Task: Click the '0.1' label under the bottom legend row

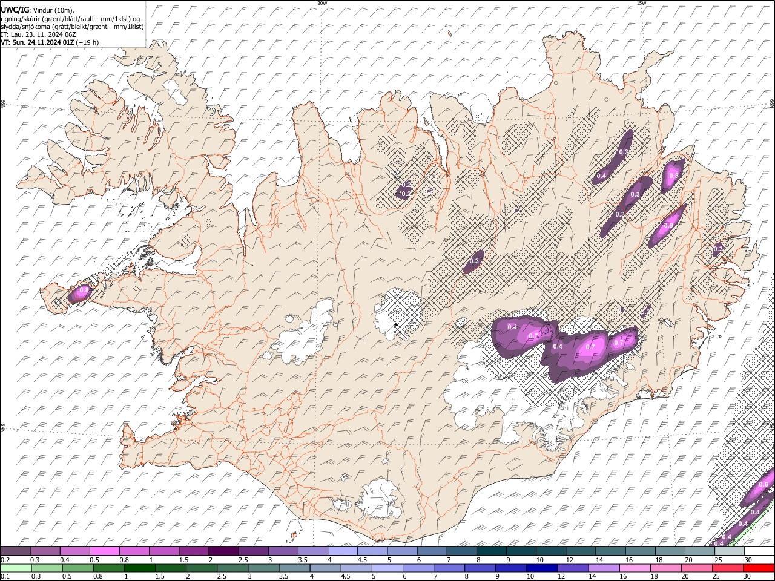Action: point(5,576)
